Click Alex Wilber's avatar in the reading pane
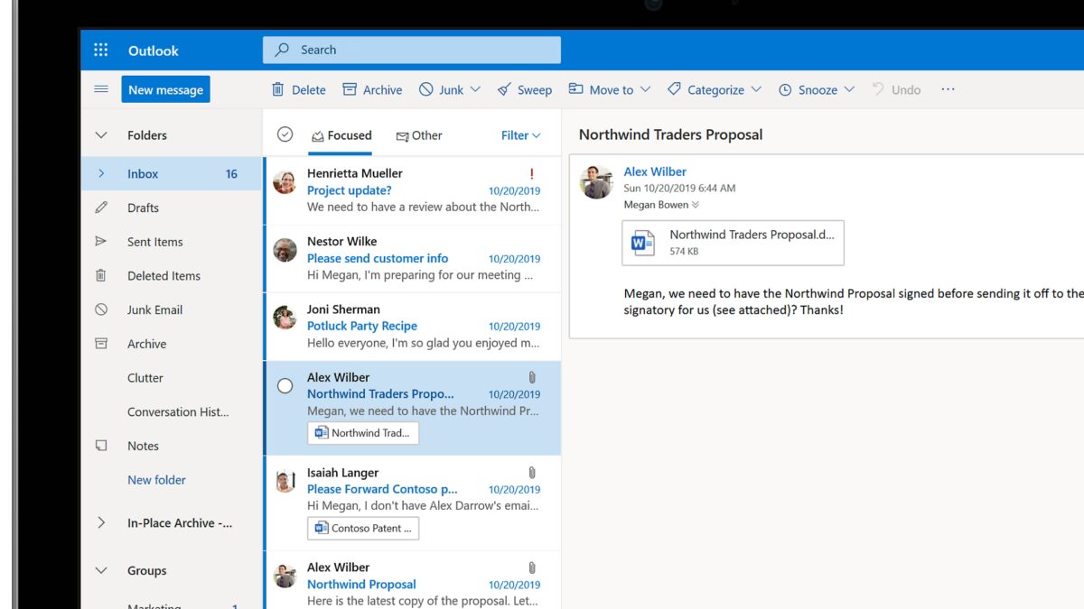The image size is (1084, 609). [x=596, y=182]
